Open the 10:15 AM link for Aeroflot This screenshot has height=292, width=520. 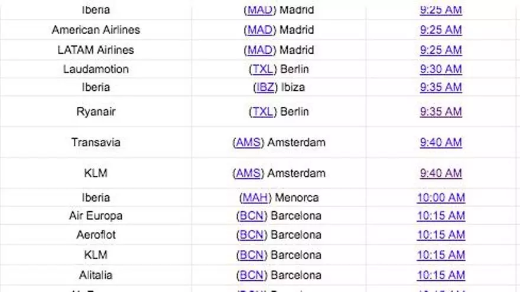(x=441, y=235)
